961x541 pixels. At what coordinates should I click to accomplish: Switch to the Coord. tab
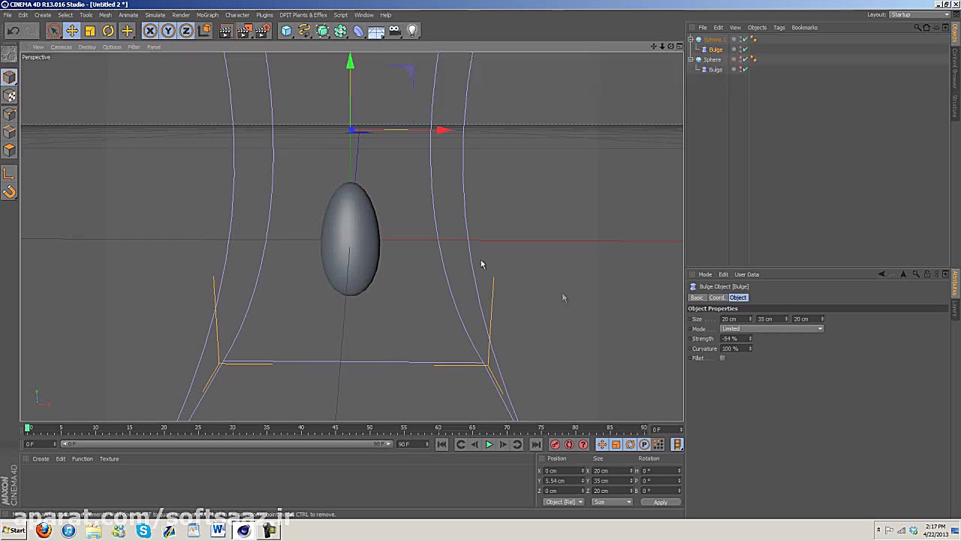[x=717, y=298]
